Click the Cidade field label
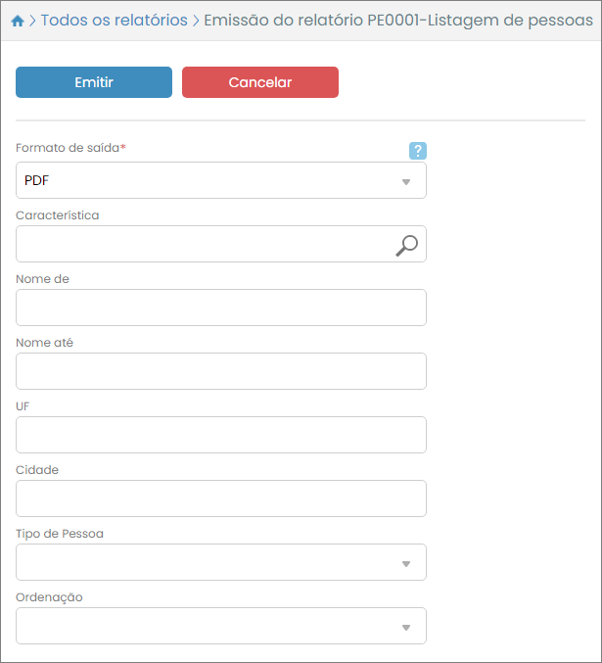Image resolution: width=602 pixels, height=663 pixels. [37, 470]
